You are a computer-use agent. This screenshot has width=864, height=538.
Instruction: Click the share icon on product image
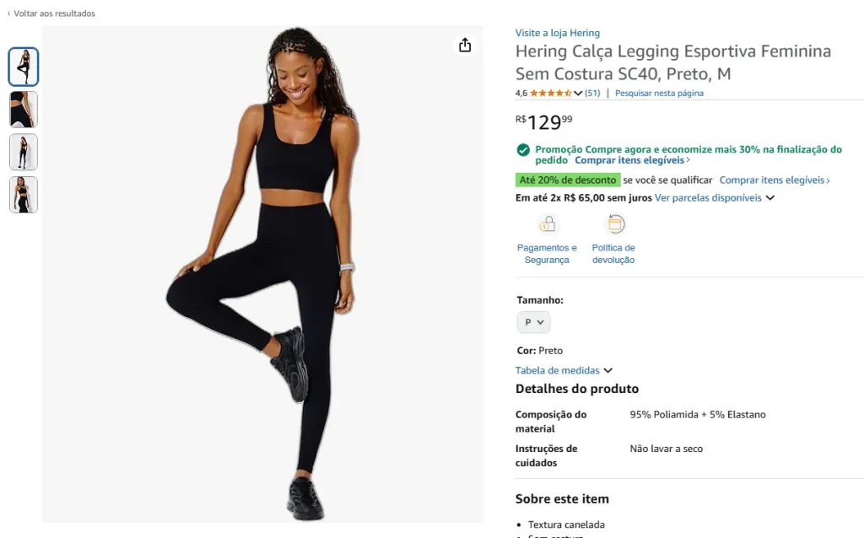(x=465, y=46)
